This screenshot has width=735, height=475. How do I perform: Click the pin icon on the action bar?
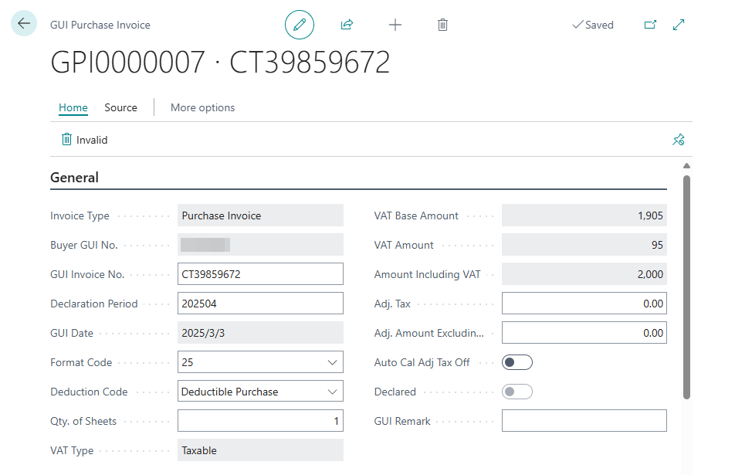point(679,139)
